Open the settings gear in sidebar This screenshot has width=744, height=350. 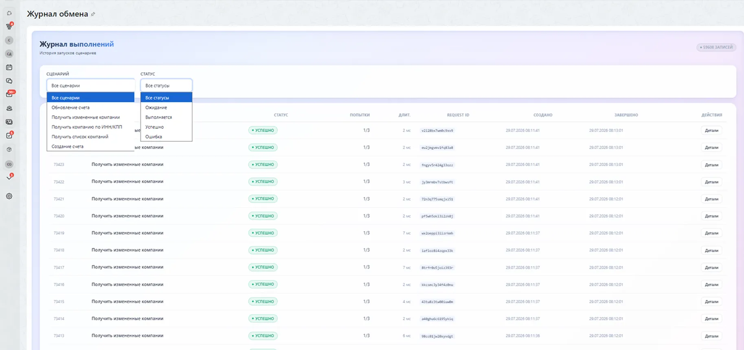(x=9, y=196)
